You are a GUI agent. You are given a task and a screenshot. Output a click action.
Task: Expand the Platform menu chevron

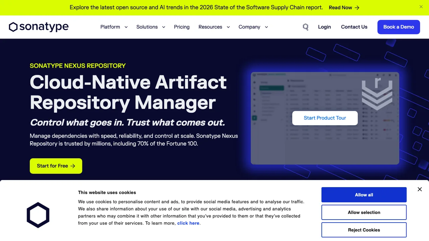tap(126, 27)
